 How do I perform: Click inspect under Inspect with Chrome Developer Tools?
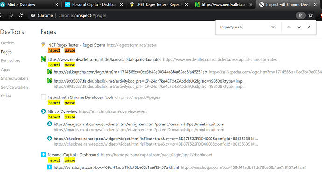tap(54, 103)
